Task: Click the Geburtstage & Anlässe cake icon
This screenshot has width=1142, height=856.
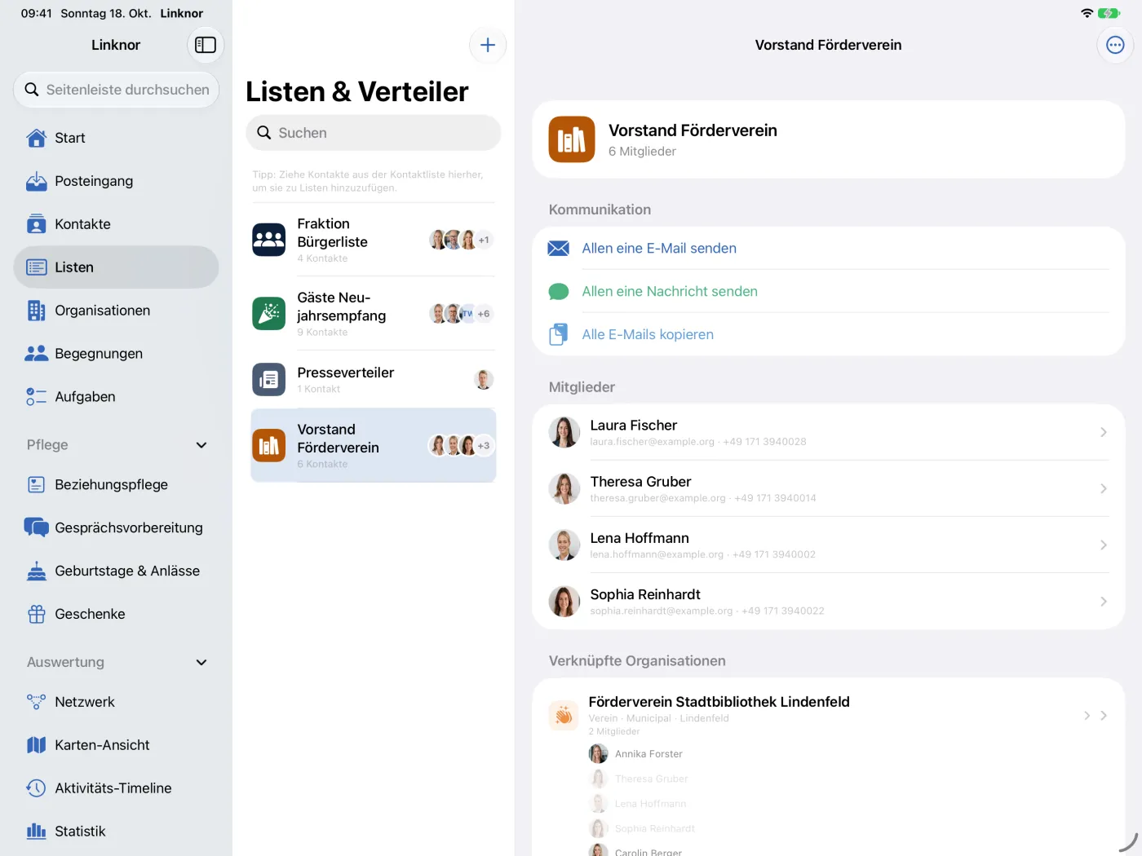Action: point(37,571)
